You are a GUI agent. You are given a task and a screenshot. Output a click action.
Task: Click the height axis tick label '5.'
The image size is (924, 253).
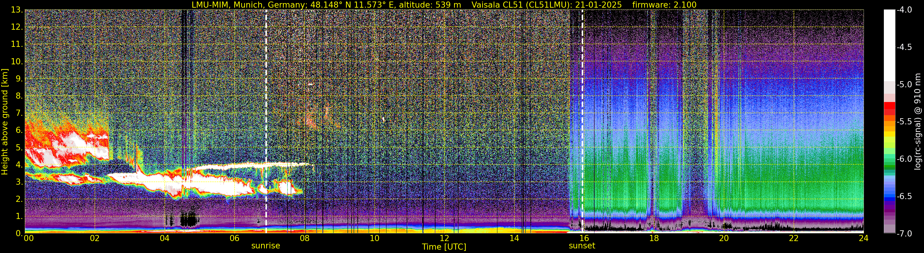coord(19,148)
